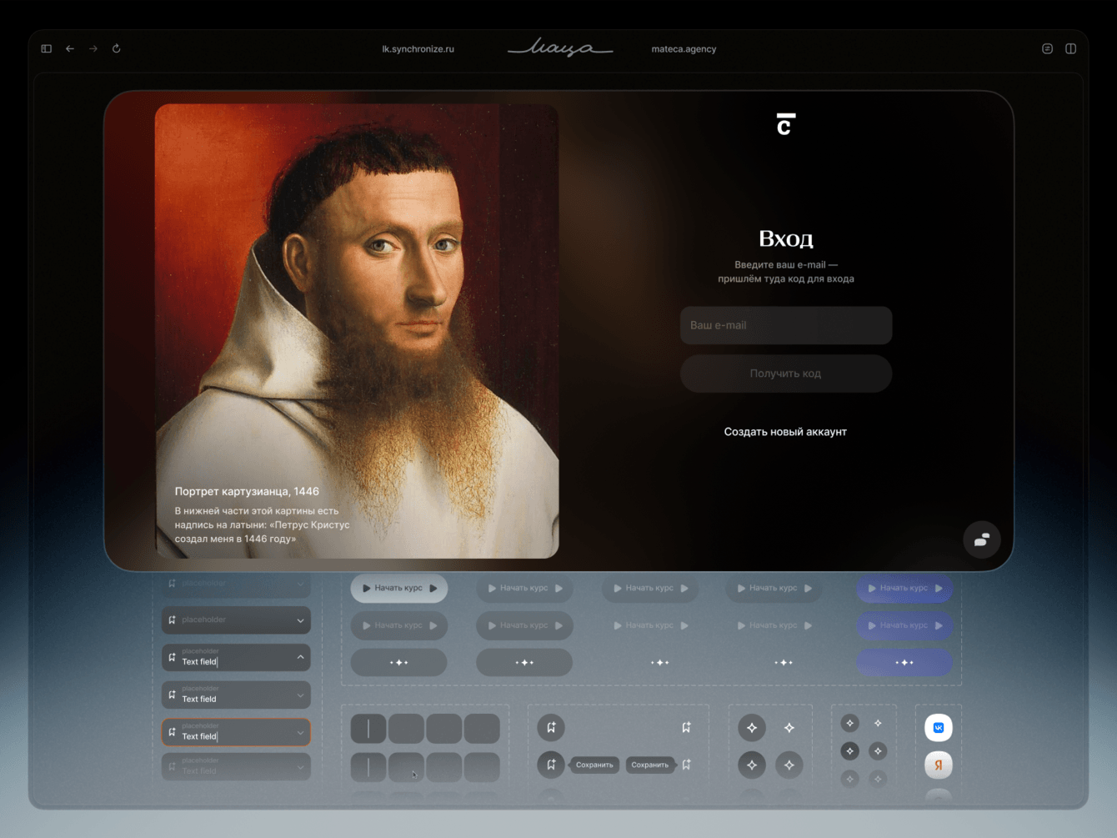Select the upper segmented control segment with a vertical line
1117x838 pixels.
point(368,729)
